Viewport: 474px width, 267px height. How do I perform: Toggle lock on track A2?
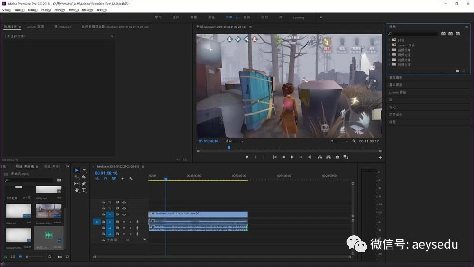click(104, 228)
